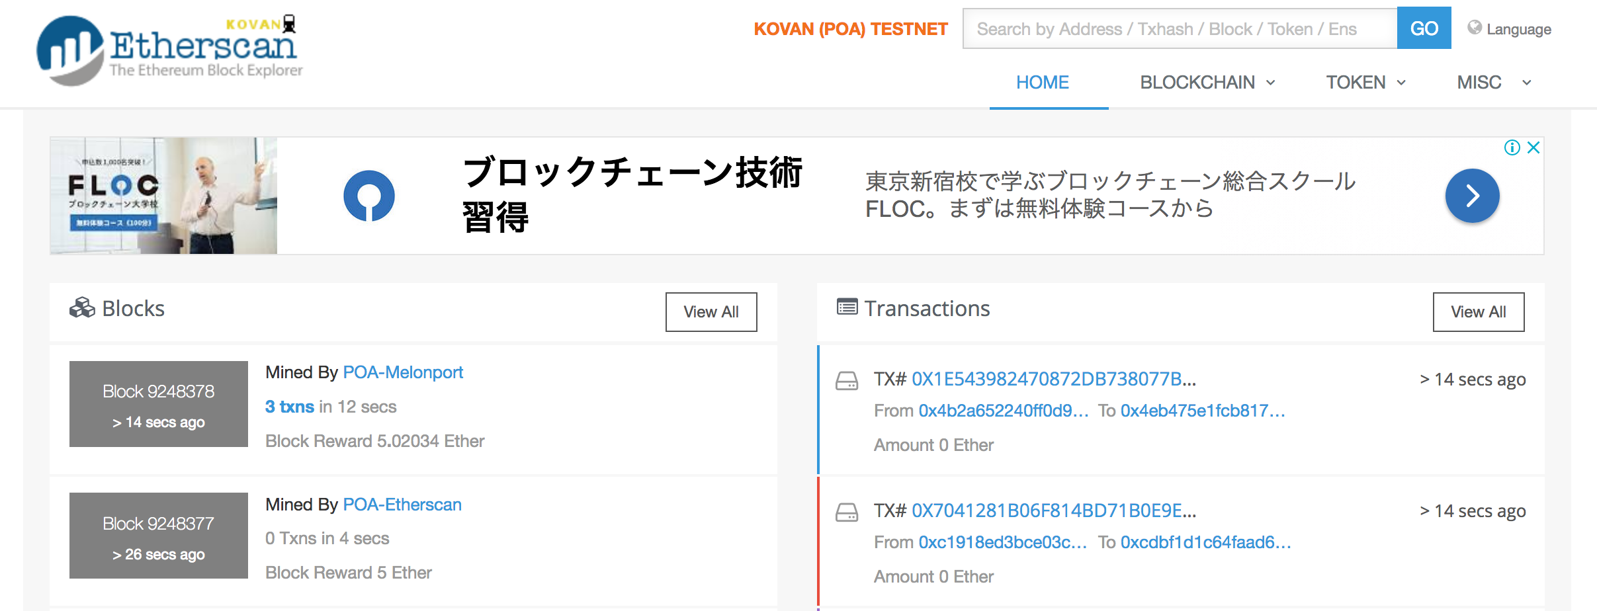Focus the address search field
The image size is (1597, 611).
pos(1179,29)
